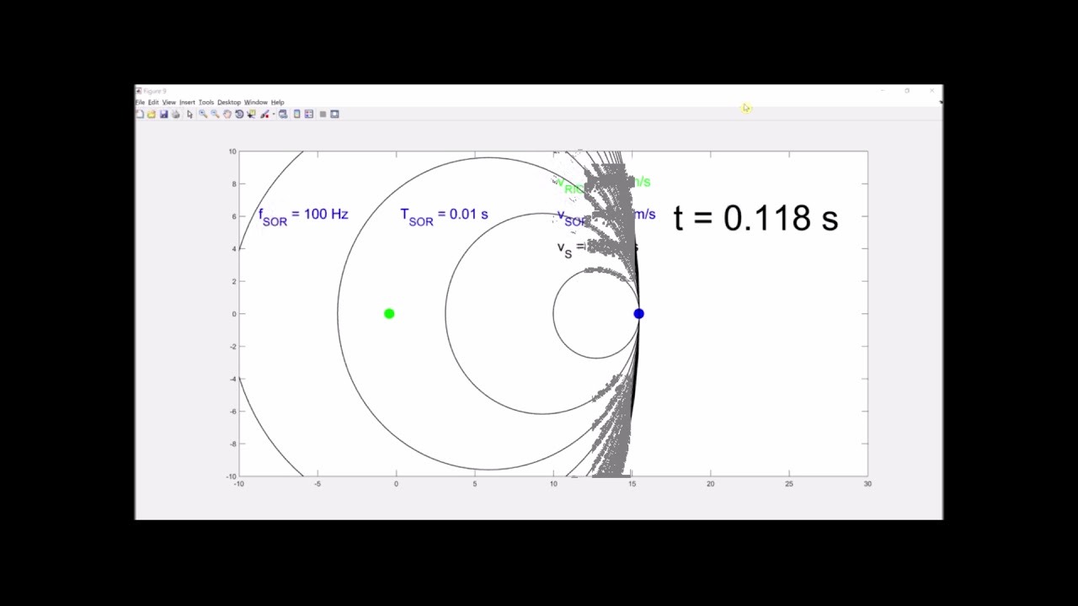Select the Brush data tool
The height and width of the screenshot is (606, 1078).
pyautogui.click(x=264, y=114)
